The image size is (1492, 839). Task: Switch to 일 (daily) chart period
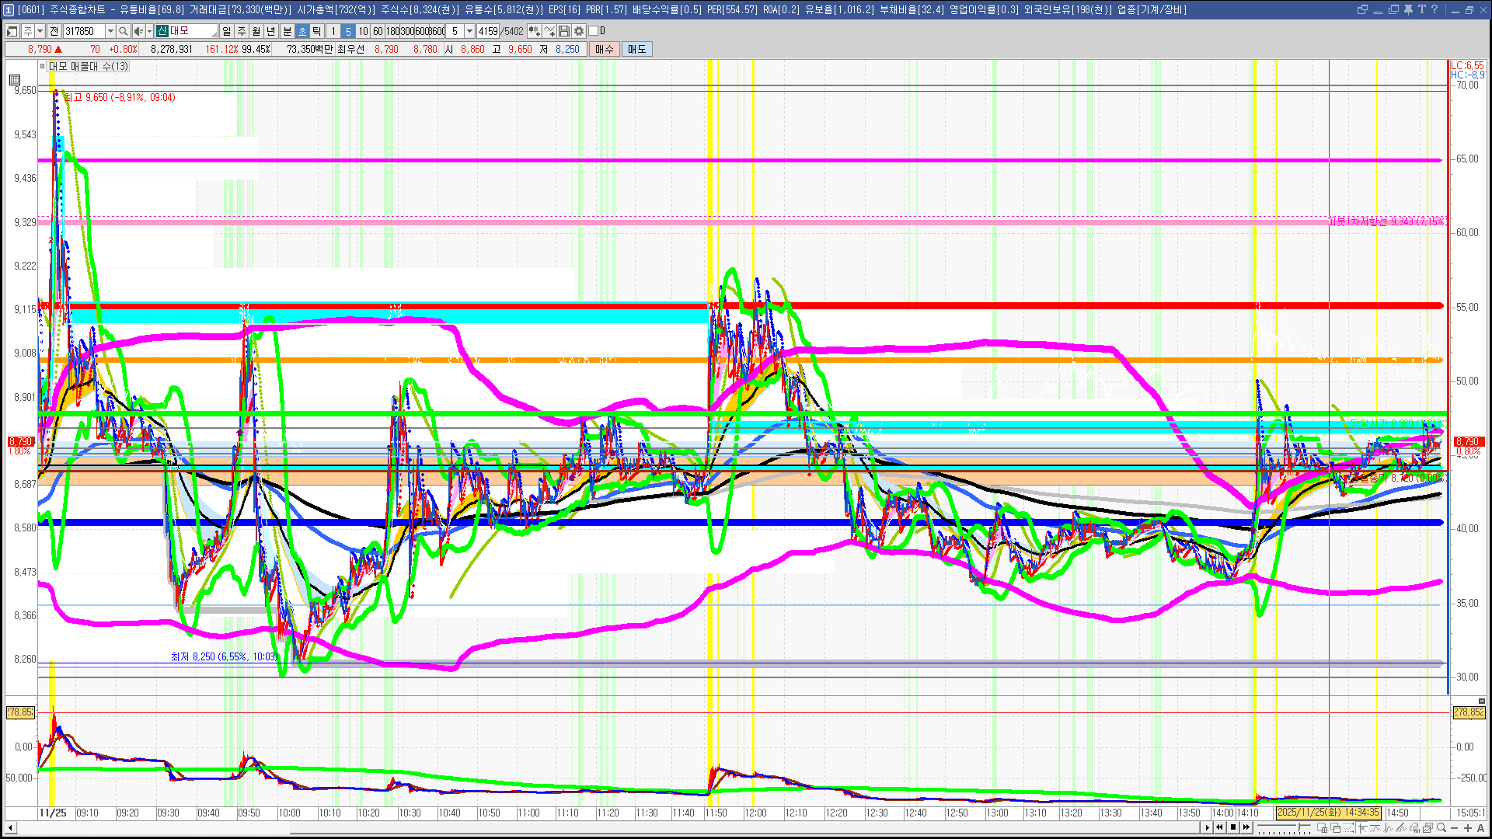tap(226, 31)
